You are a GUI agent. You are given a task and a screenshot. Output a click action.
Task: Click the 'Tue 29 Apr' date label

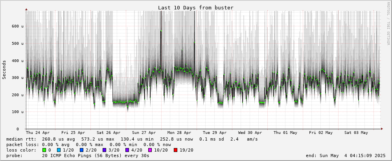[215, 133]
